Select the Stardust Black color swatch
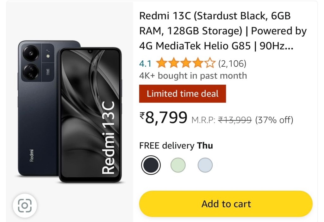Viewport: 324px width, 222px height. click(151, 165)
